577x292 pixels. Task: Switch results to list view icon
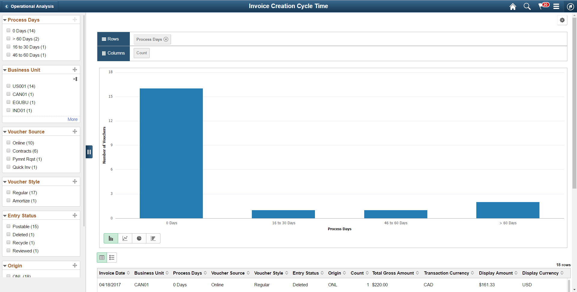[111, 257]
